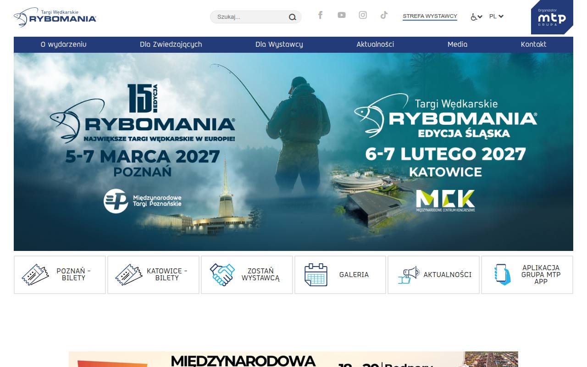The width and height of the screenshot is (587, 367).
Task: Open the Facebook social icon
Action: point(321,15)
